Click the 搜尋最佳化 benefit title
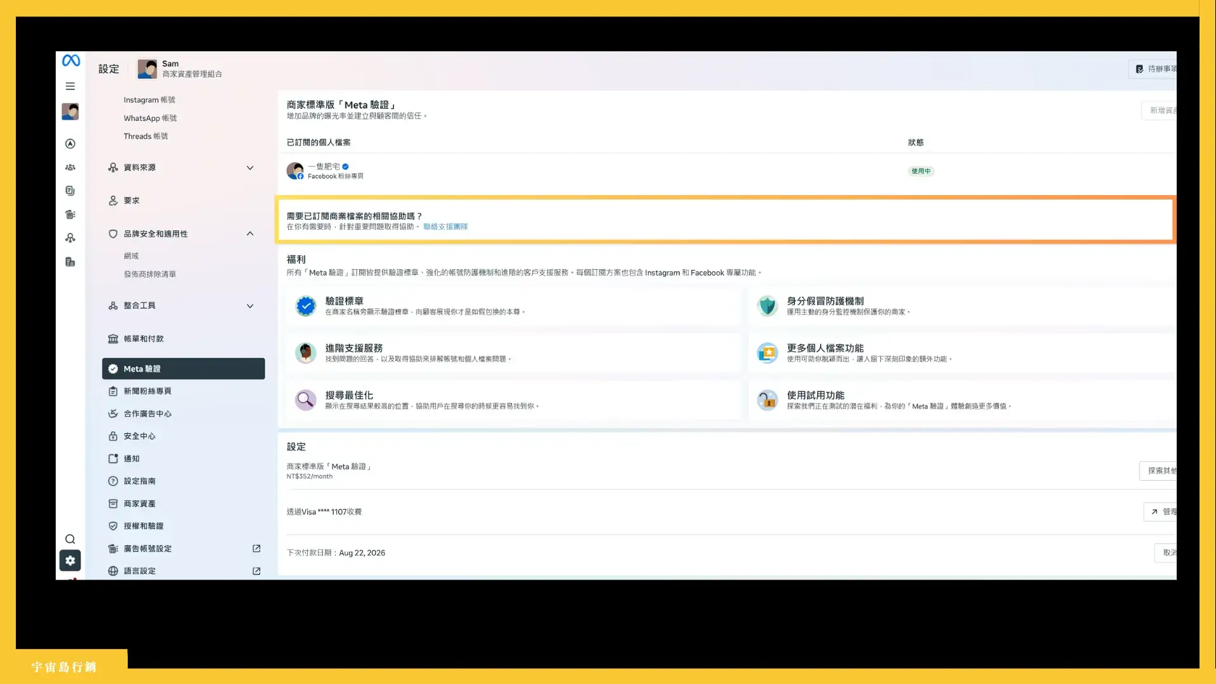Screen dimensions: 1216x684 tap(349, 395)
